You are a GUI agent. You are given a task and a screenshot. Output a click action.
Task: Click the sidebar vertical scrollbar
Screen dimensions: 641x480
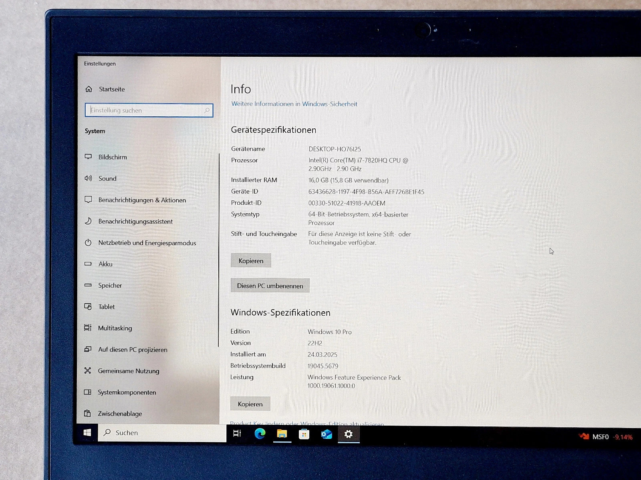219,250
